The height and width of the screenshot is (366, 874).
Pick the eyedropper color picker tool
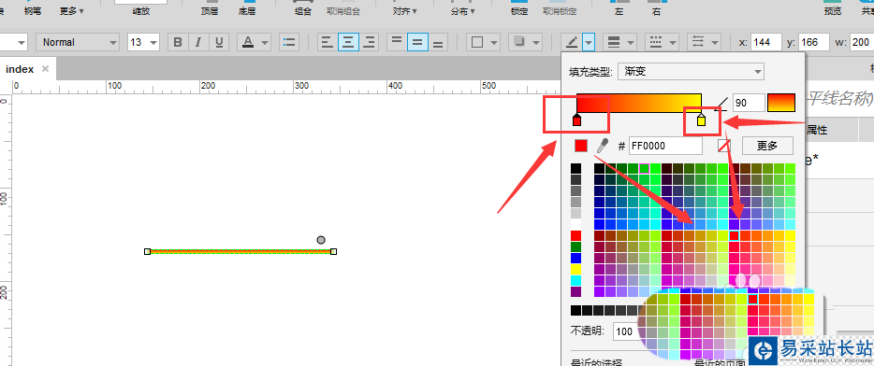603,146
